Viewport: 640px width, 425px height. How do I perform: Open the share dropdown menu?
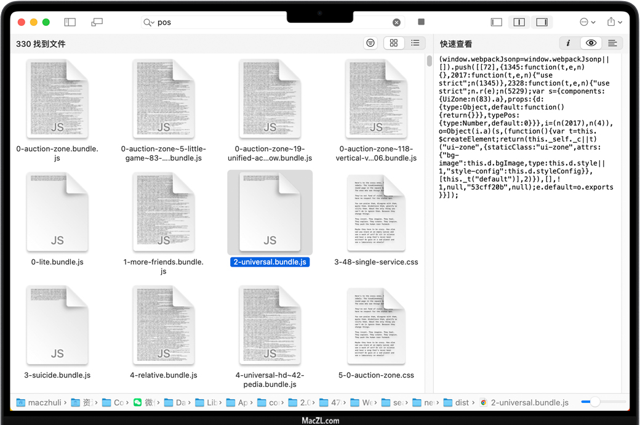[614, 22]
